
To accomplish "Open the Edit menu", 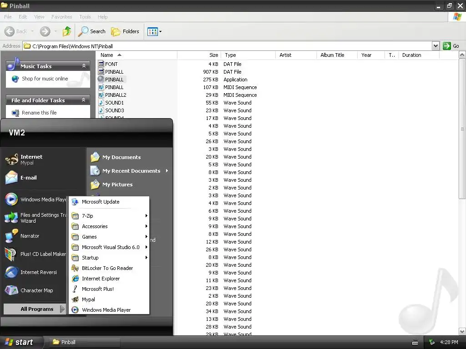I will pyautogui.click(x=23, y=17).
